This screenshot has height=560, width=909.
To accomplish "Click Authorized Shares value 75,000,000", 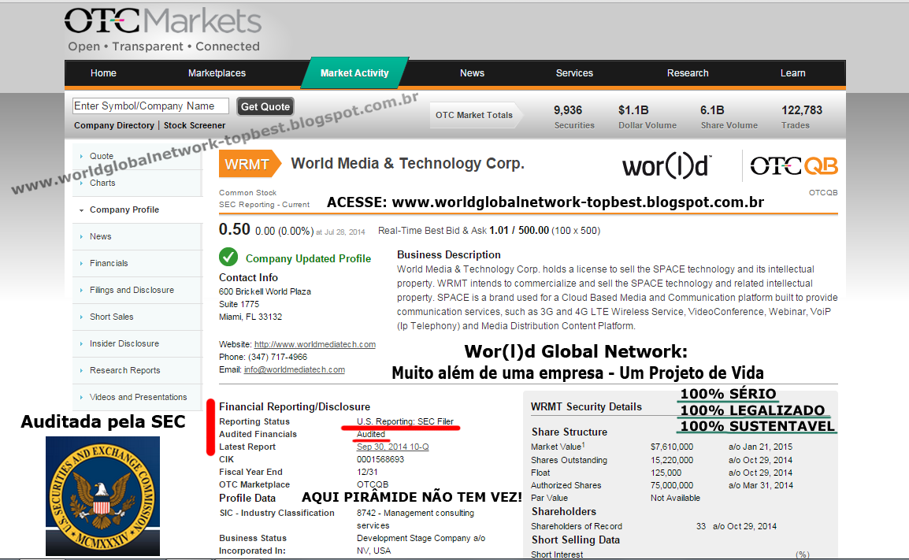I will [671, 485].
